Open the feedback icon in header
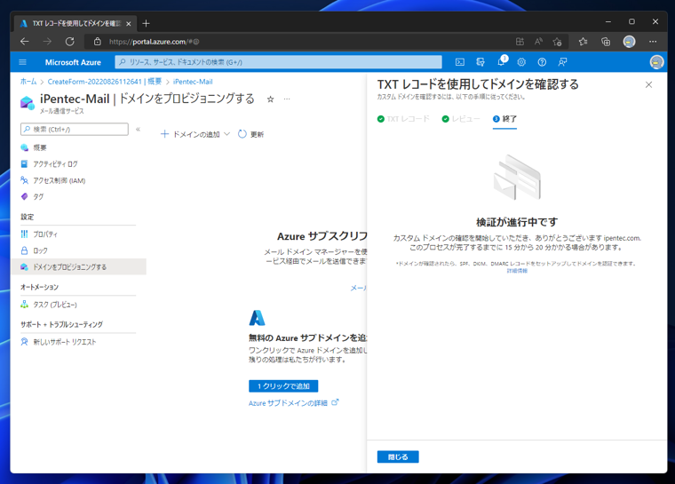Image resolution: width=675 pixels, height=484 pixels. (x=562, y=62)
